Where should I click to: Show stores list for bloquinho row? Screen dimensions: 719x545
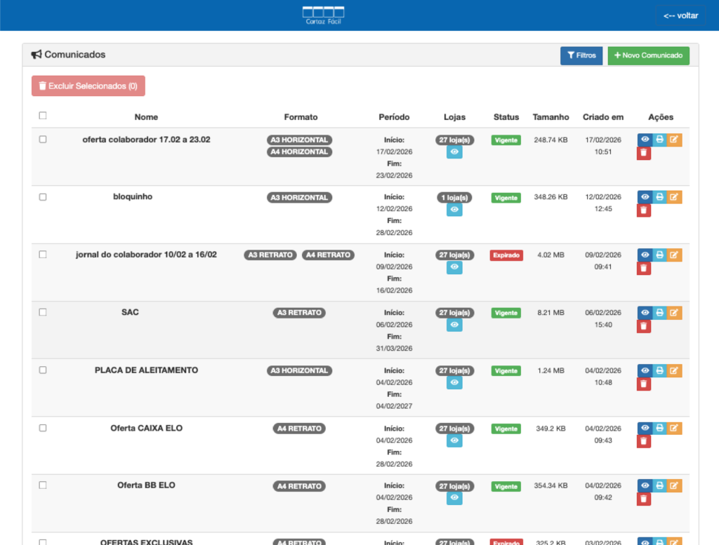(454, 210)
